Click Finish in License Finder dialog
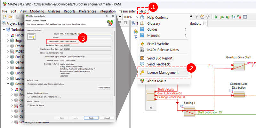This screenshot has height=128, width=256. tap(91, 118)
